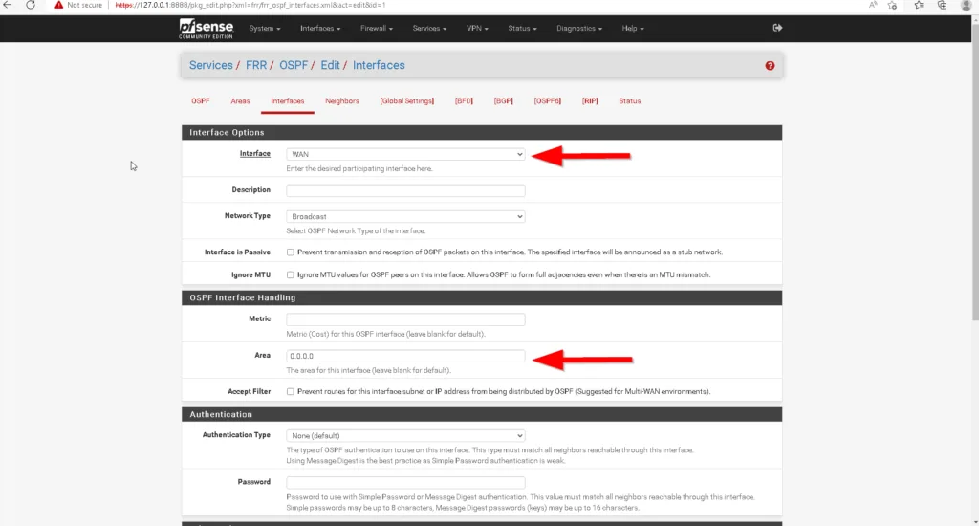Click the browser address bar URL
This screenshot has height=526, width=979.
(x=250, y=5)
